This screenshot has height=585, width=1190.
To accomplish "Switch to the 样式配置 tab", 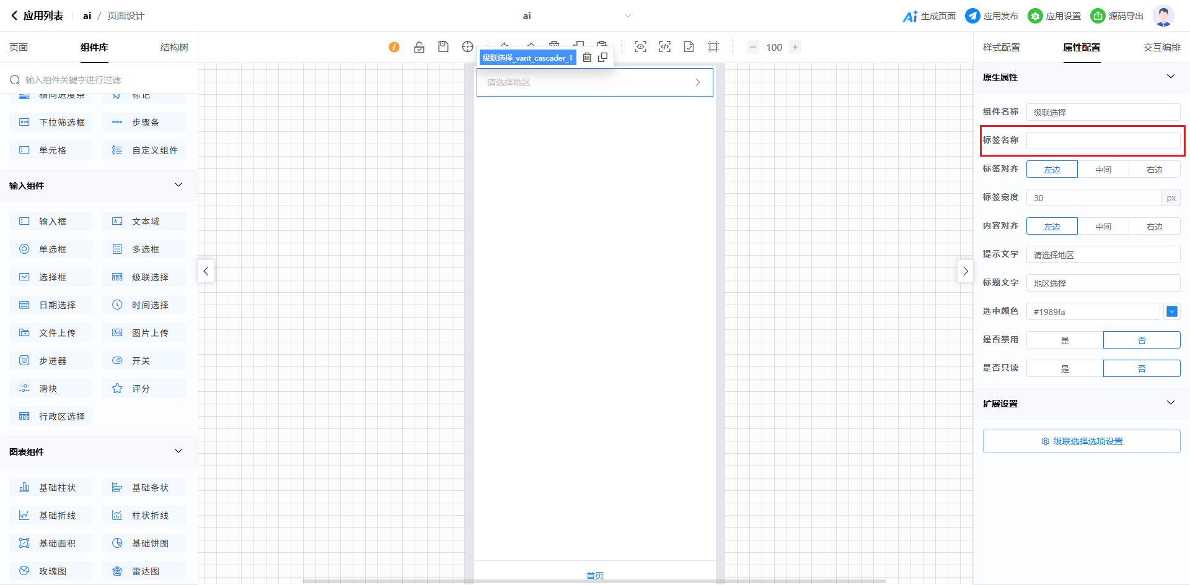I will [x=1001, y=48].
